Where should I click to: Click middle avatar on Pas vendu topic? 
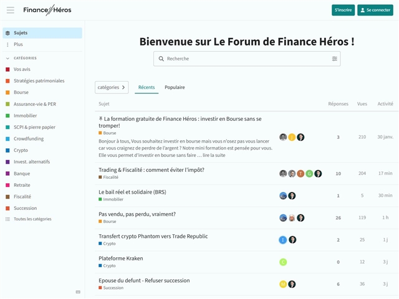[x=292, y=218]
